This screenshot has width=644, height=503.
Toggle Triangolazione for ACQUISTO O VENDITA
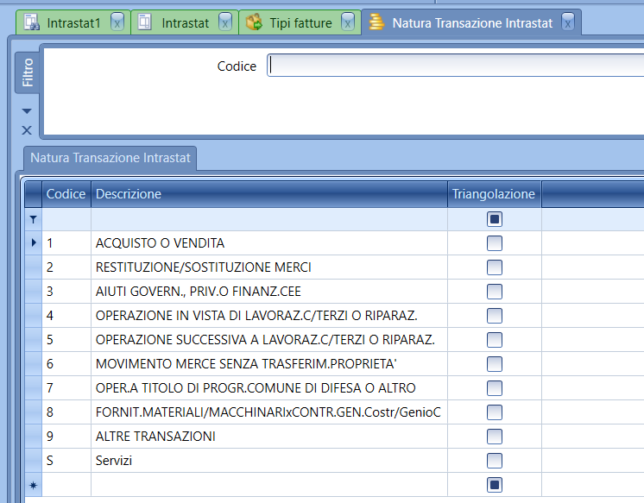coord(495,243)
